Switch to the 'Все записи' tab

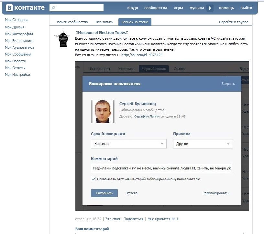pyautogui.click(x=104, y=22)
